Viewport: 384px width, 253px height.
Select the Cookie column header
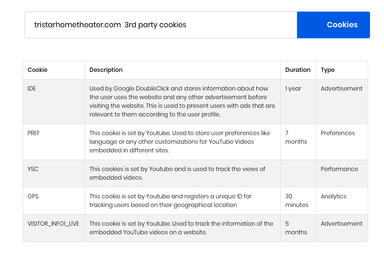(x=54, y=70)
